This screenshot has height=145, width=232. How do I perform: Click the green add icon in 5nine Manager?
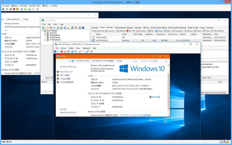pyautogui.click(x=43, y=27)
